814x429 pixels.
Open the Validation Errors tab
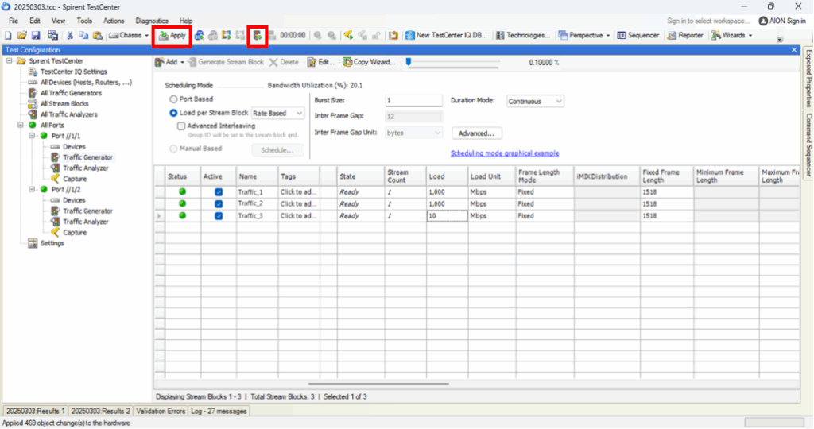click(x=161, y=411)
